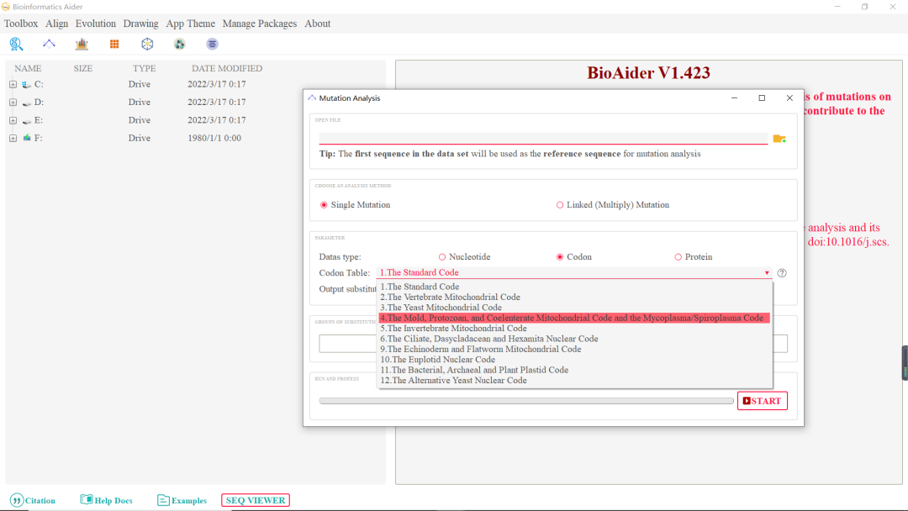The image size is (908, 511).
Task: Expand the D: drive tree node
Action: [13, 103]
